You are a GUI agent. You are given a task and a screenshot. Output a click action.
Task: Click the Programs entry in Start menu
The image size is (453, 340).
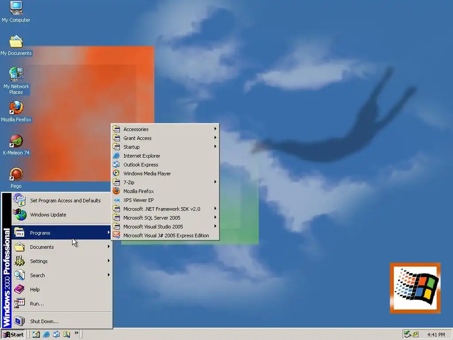61,233
